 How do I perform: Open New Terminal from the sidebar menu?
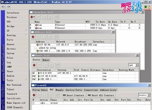pos(14,85)
